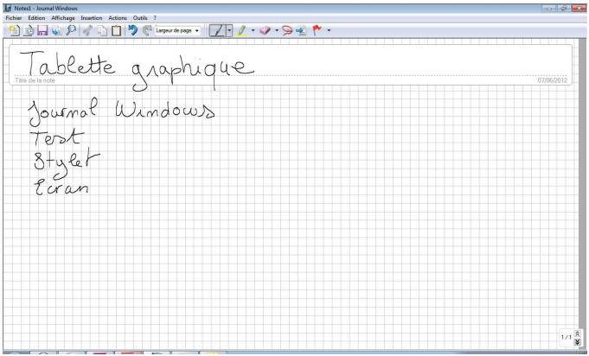Image resolution: width=589 pixels, height=356 pixels.
Task: Expand the Eraser options arrow
Action: (277, 30)
